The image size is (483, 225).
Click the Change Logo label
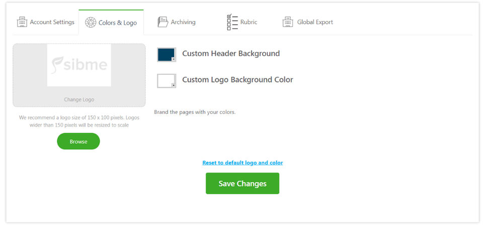pos(79,99)
